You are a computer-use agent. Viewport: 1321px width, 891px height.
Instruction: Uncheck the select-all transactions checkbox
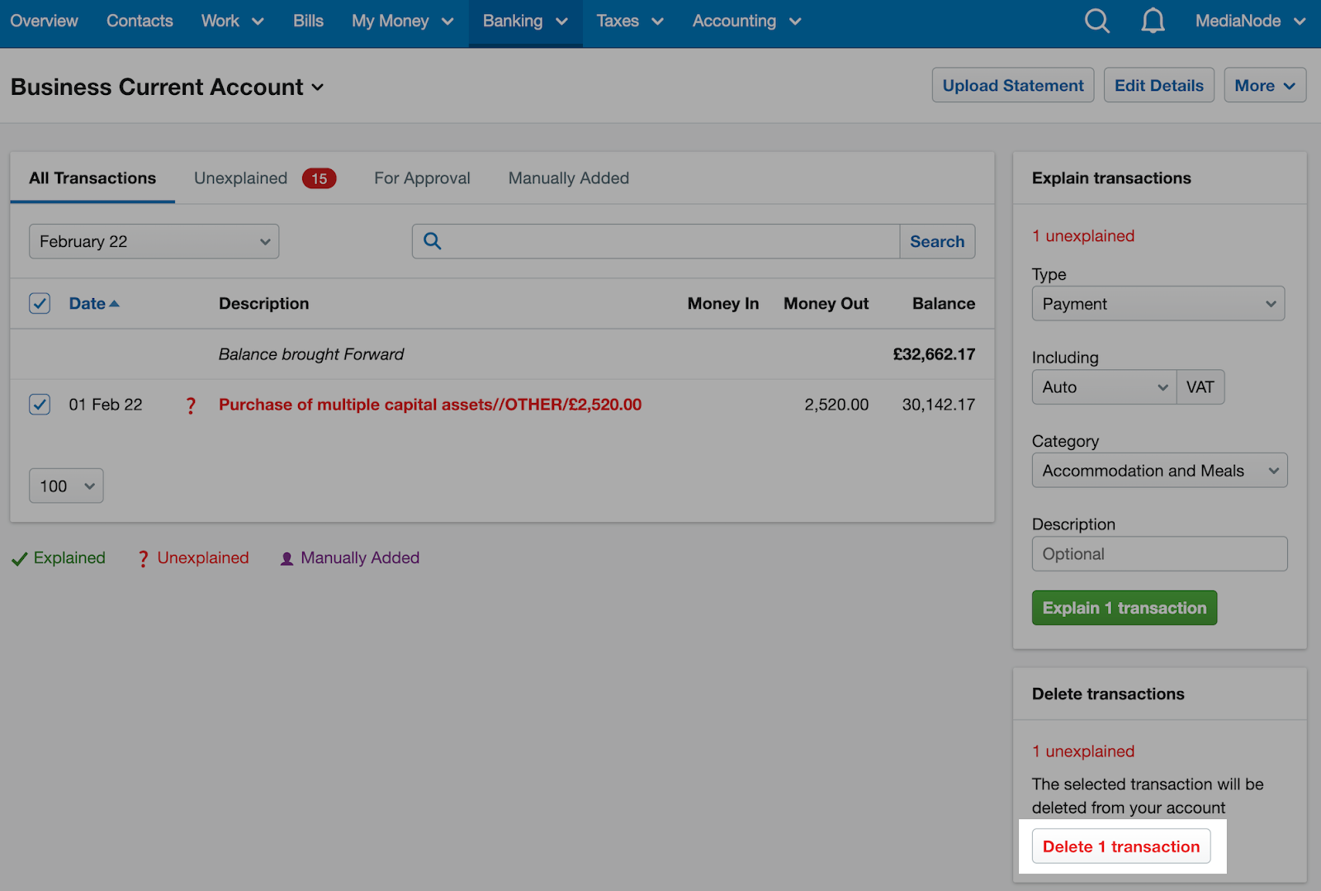click(39, 303)
